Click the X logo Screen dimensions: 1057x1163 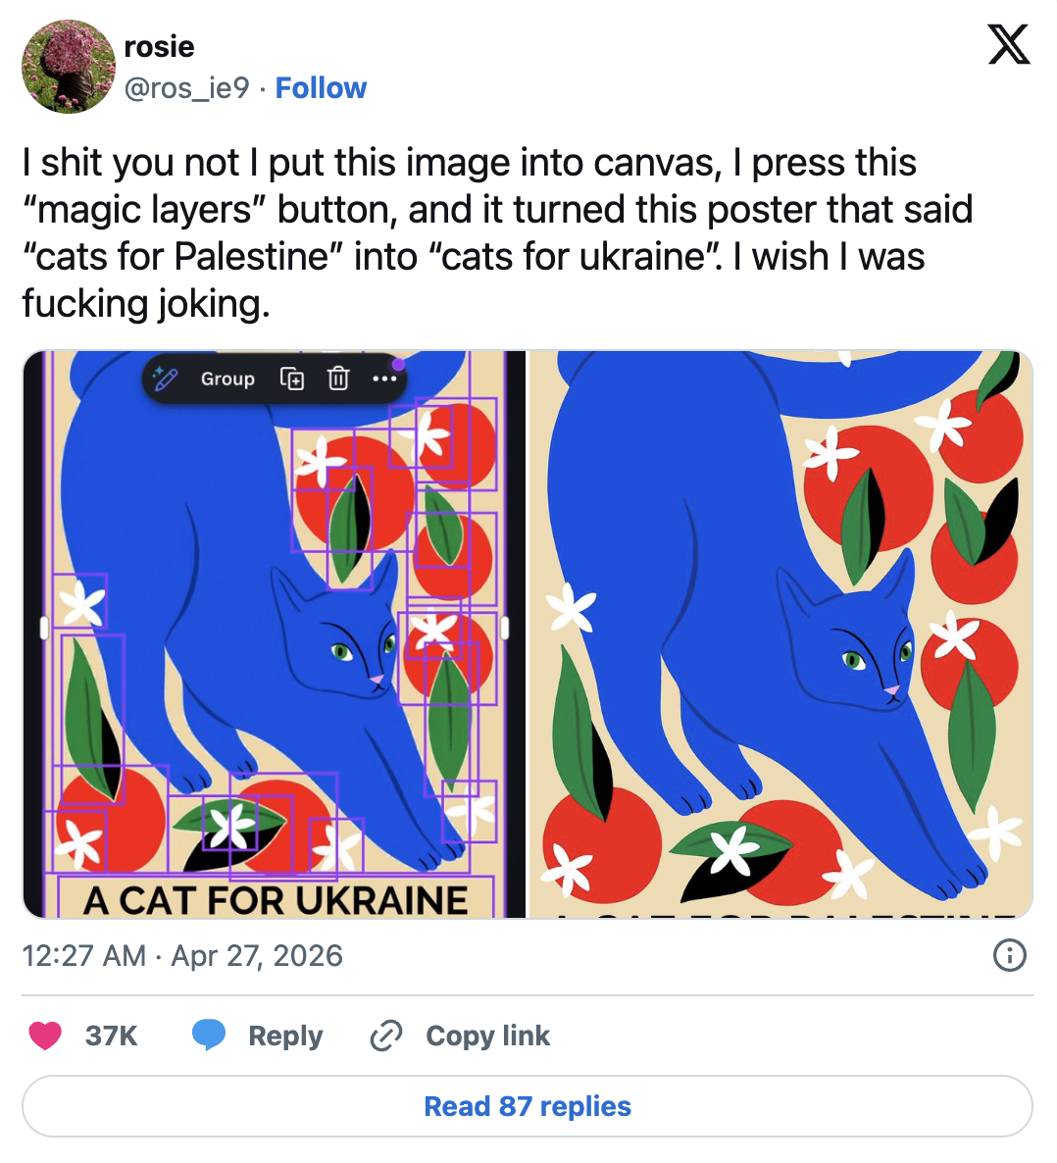[x=1009, y=45]
